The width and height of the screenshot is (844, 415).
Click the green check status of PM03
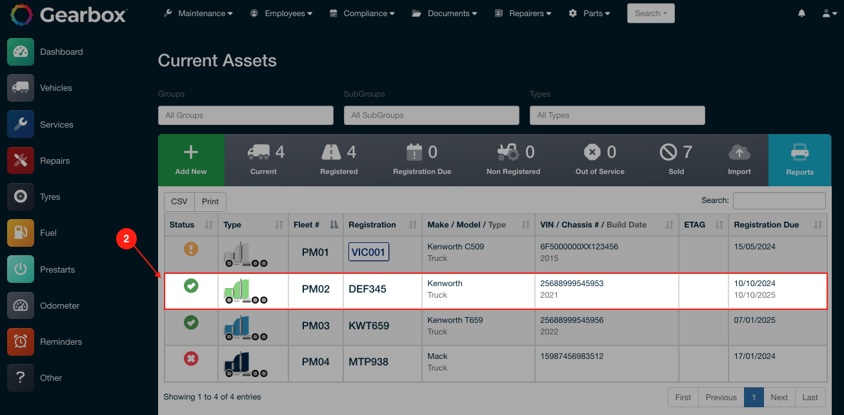191,322
